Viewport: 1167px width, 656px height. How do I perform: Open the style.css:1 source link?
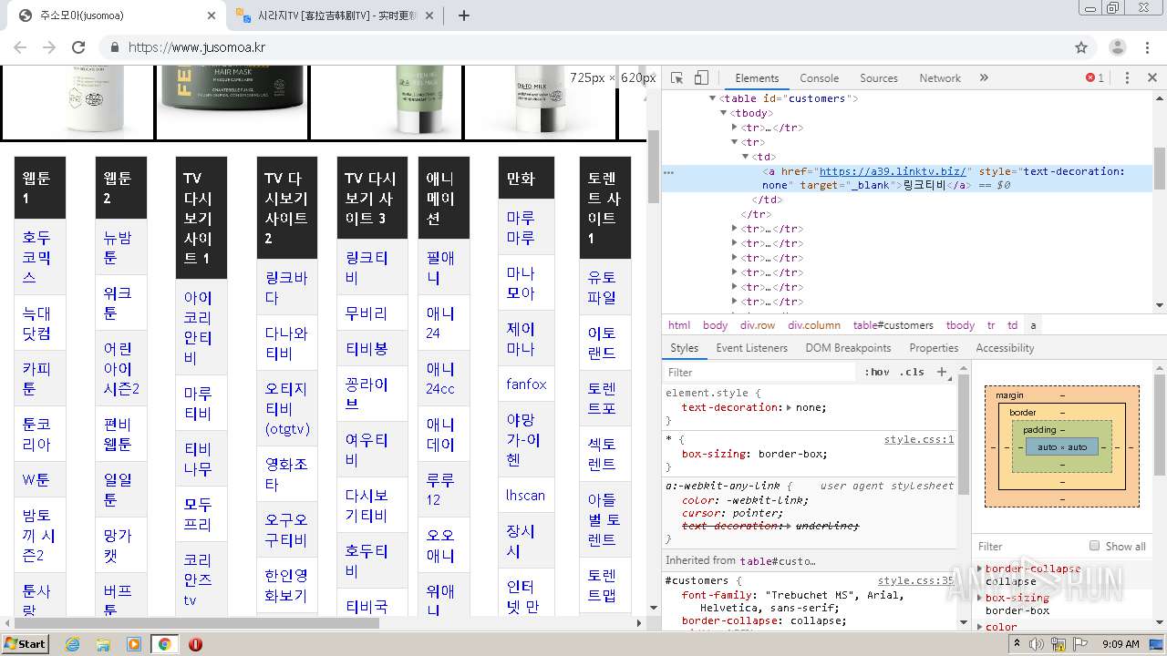918,439
